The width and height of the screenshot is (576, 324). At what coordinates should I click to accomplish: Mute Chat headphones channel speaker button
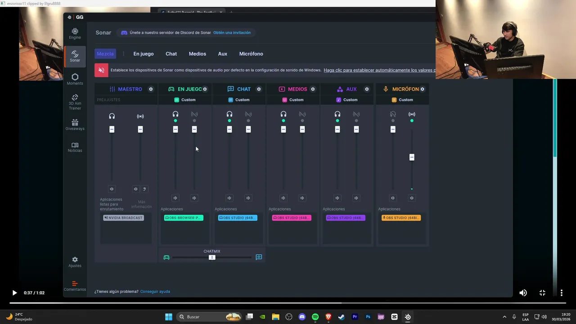click(x=229, y=198)
